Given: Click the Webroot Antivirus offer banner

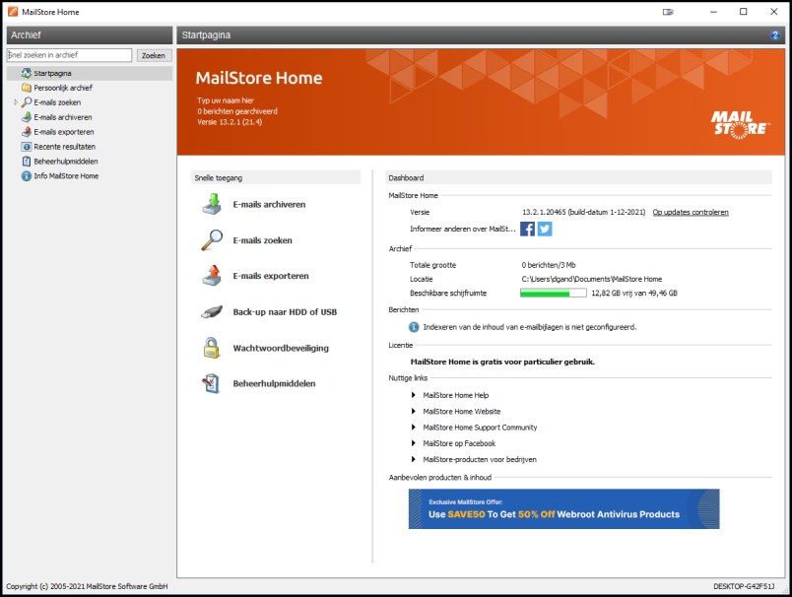Looking at the screenshot, I should click(563, 508).
